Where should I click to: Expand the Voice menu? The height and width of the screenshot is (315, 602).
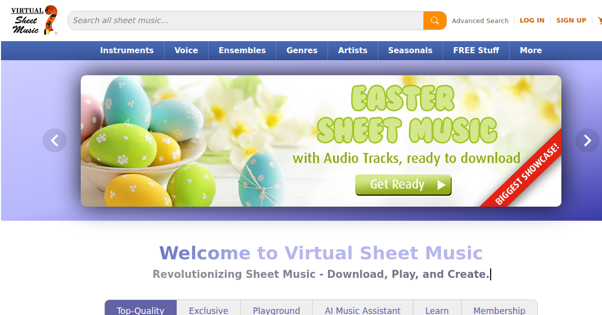(186, 50)
